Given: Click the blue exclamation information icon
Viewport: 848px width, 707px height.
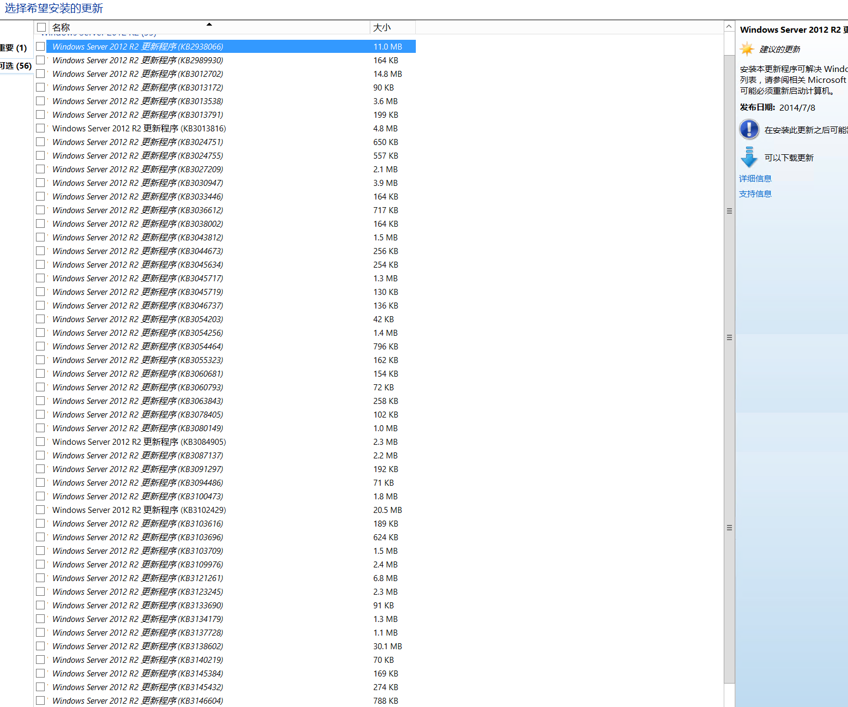Looking at the screenshot, I should [749, 129].
